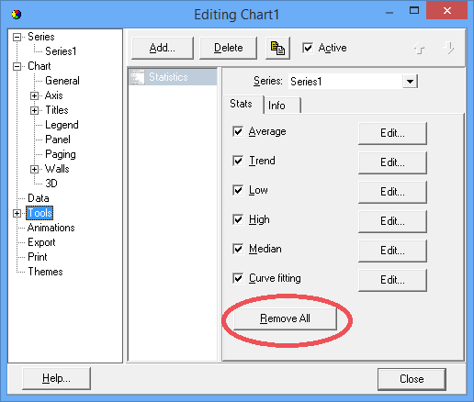Uncheck the Low checkbox
The height and width of the screenshot is (402, 474).
click(238, 190)
